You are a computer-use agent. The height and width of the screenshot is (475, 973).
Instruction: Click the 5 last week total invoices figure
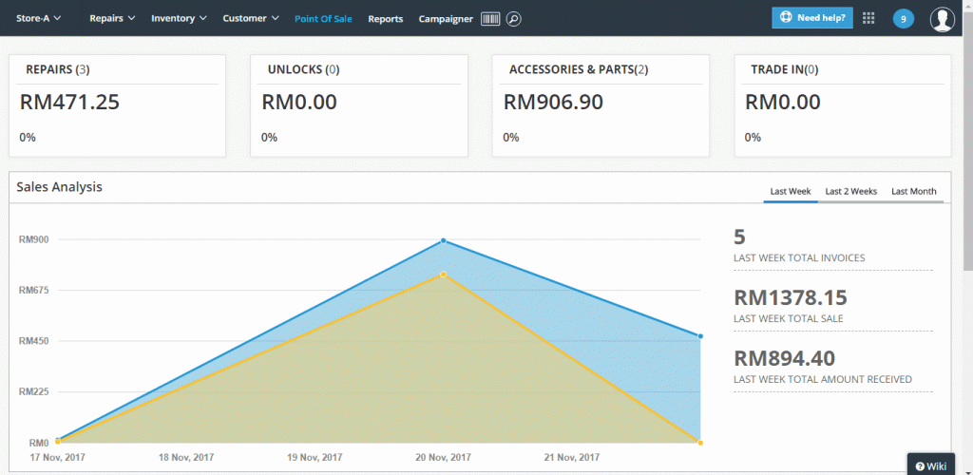(739, 237)
